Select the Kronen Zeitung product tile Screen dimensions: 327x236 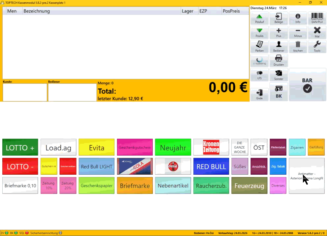click(x=211, y=147)
